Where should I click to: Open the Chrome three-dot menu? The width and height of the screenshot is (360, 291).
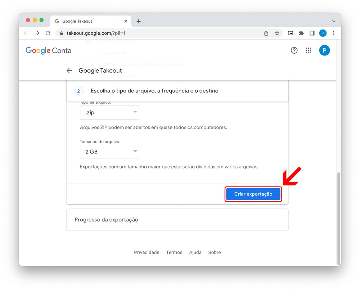coord(334,33)
